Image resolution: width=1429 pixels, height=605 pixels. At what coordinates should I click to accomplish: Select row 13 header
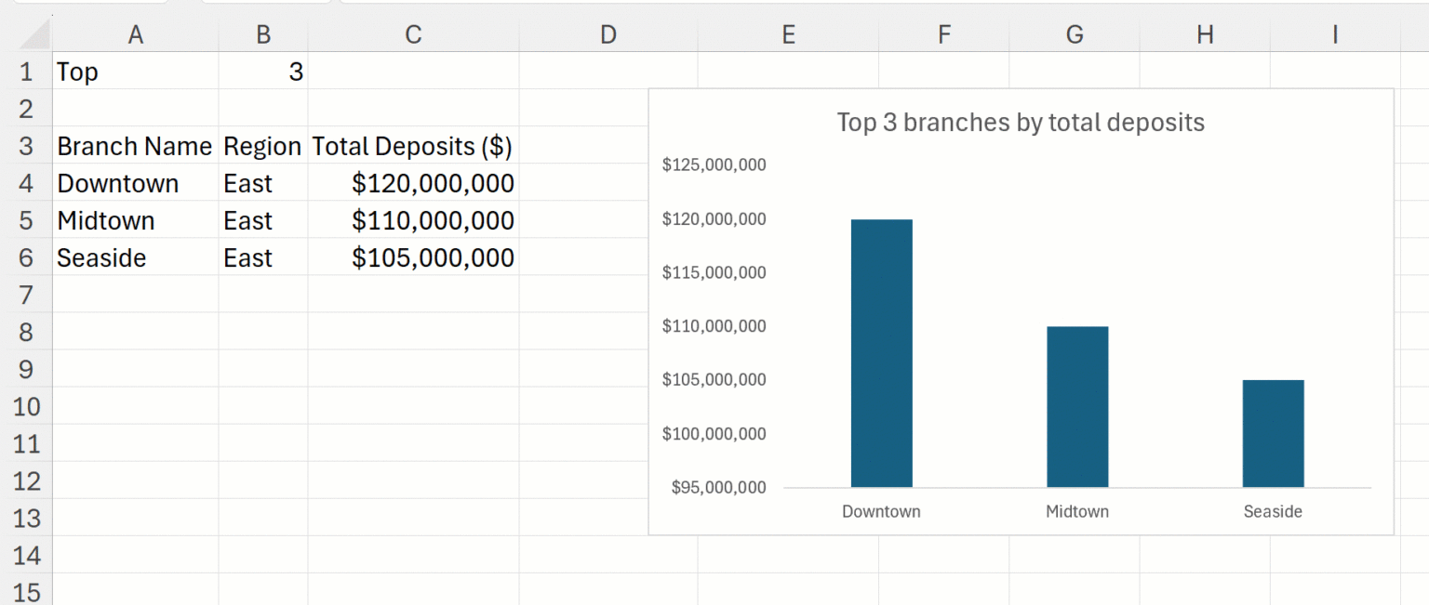(26, 518)
